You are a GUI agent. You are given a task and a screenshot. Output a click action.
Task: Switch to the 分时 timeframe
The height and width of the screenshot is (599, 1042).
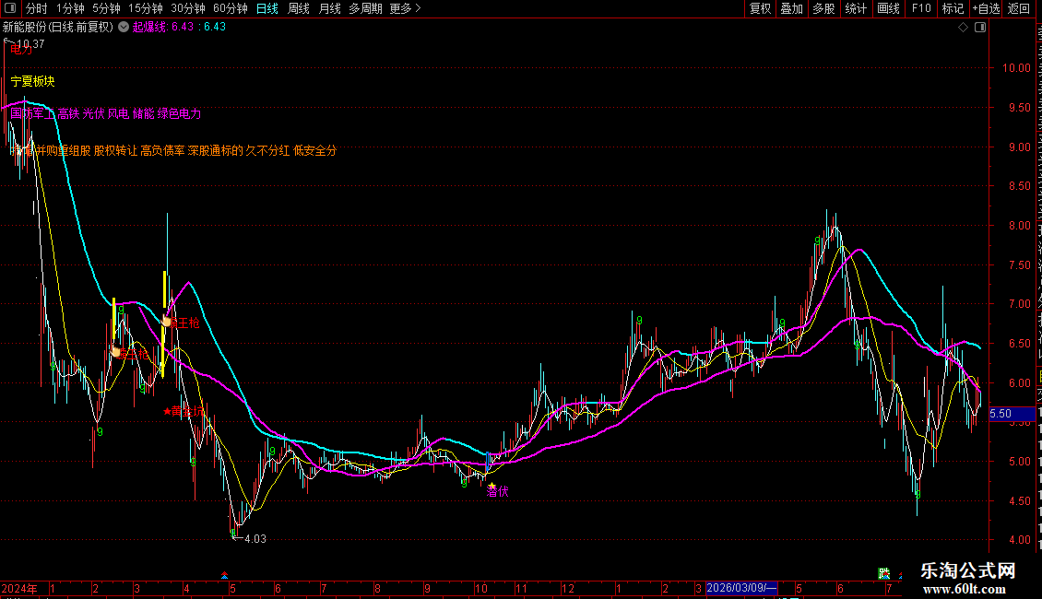(37, 8)
